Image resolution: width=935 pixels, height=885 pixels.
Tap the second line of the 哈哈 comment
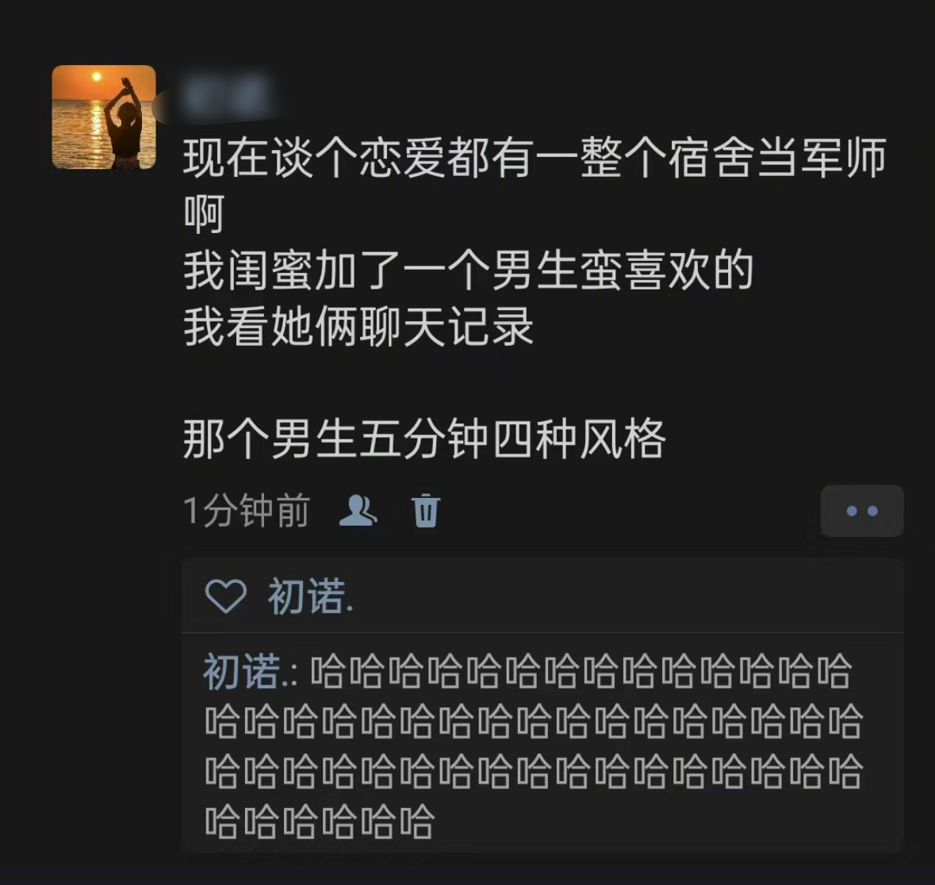[x=534, y=721]
